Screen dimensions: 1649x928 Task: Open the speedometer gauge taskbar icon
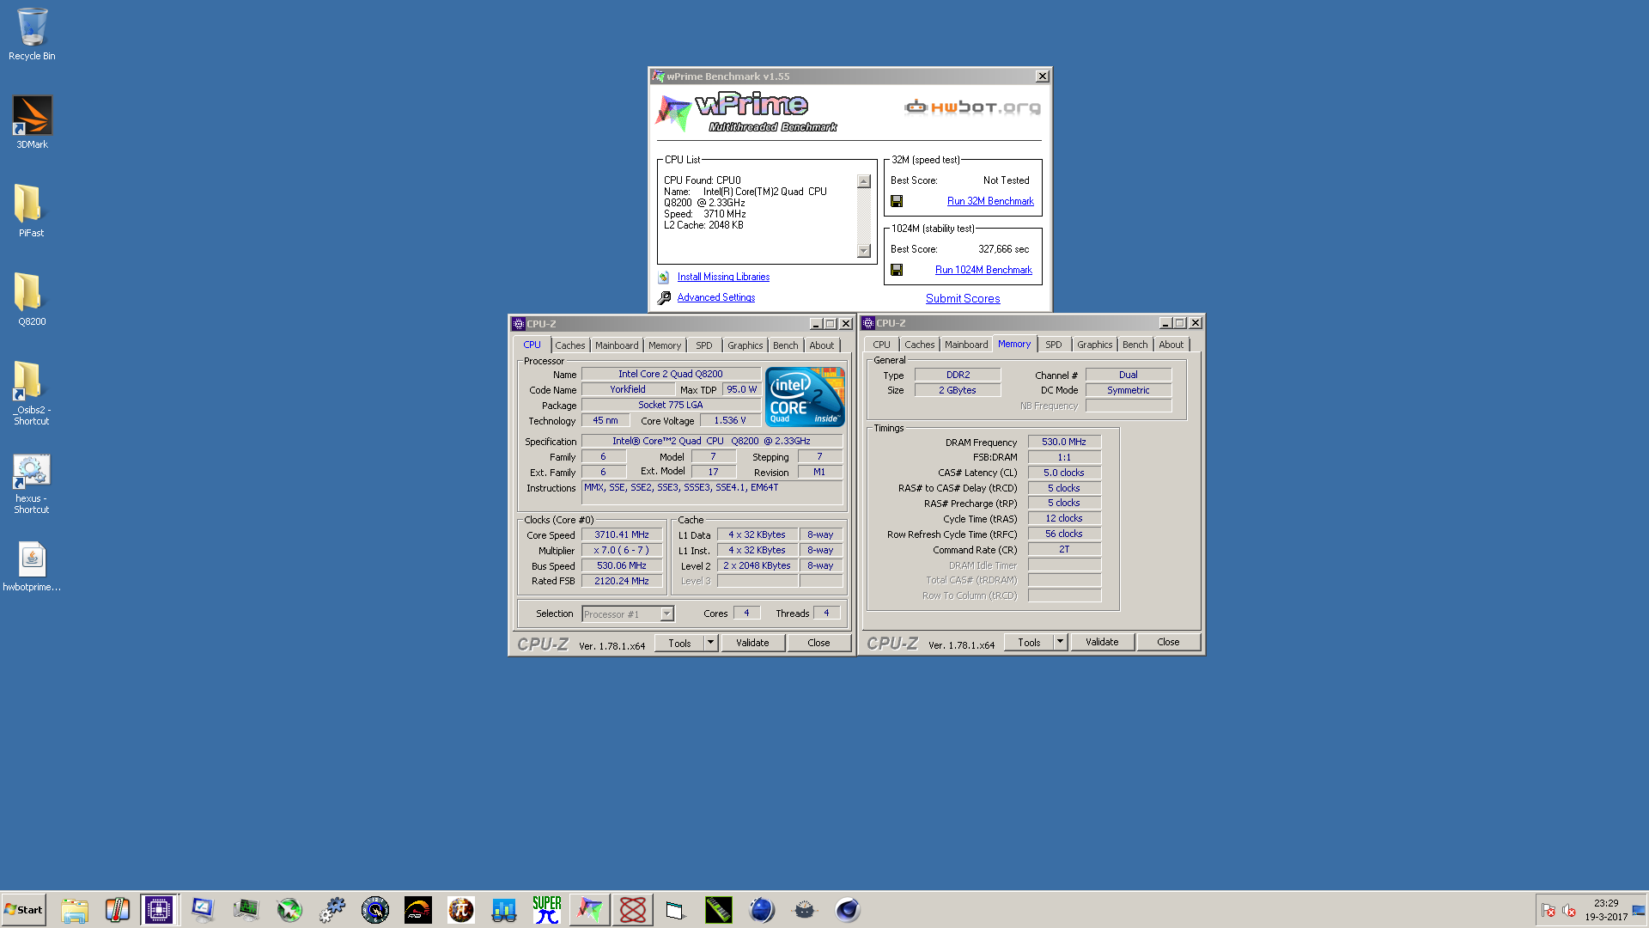click(x=417, y=910)
